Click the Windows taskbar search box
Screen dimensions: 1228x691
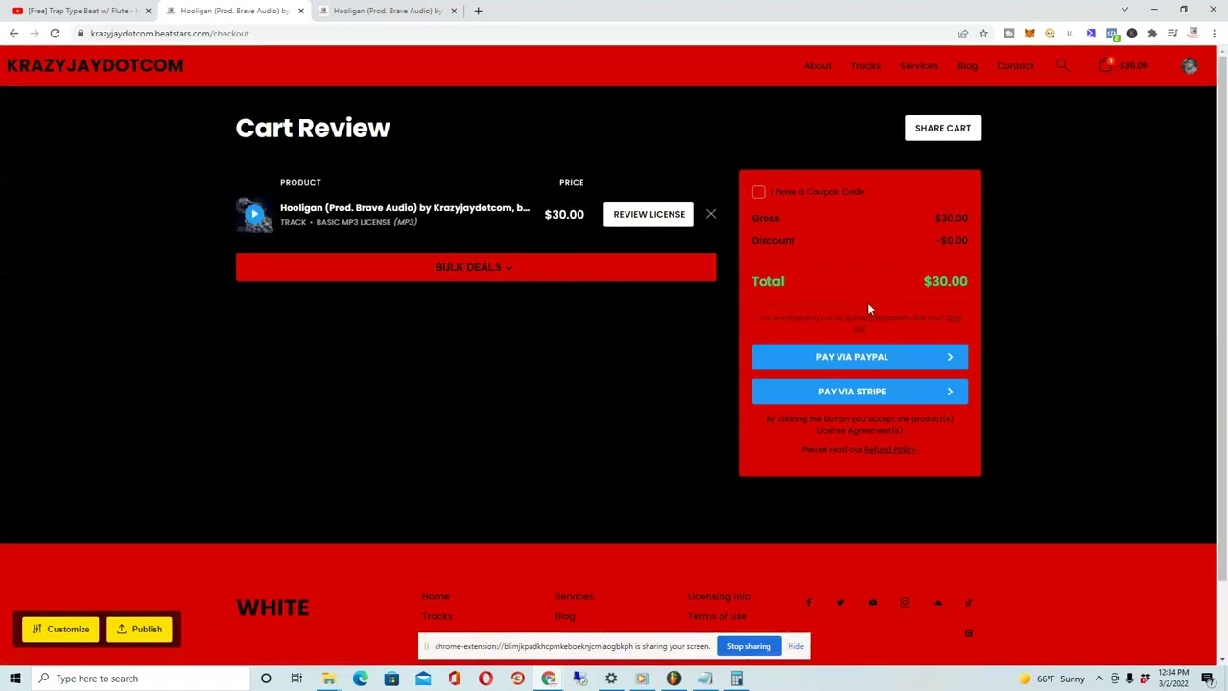point(140,679)
